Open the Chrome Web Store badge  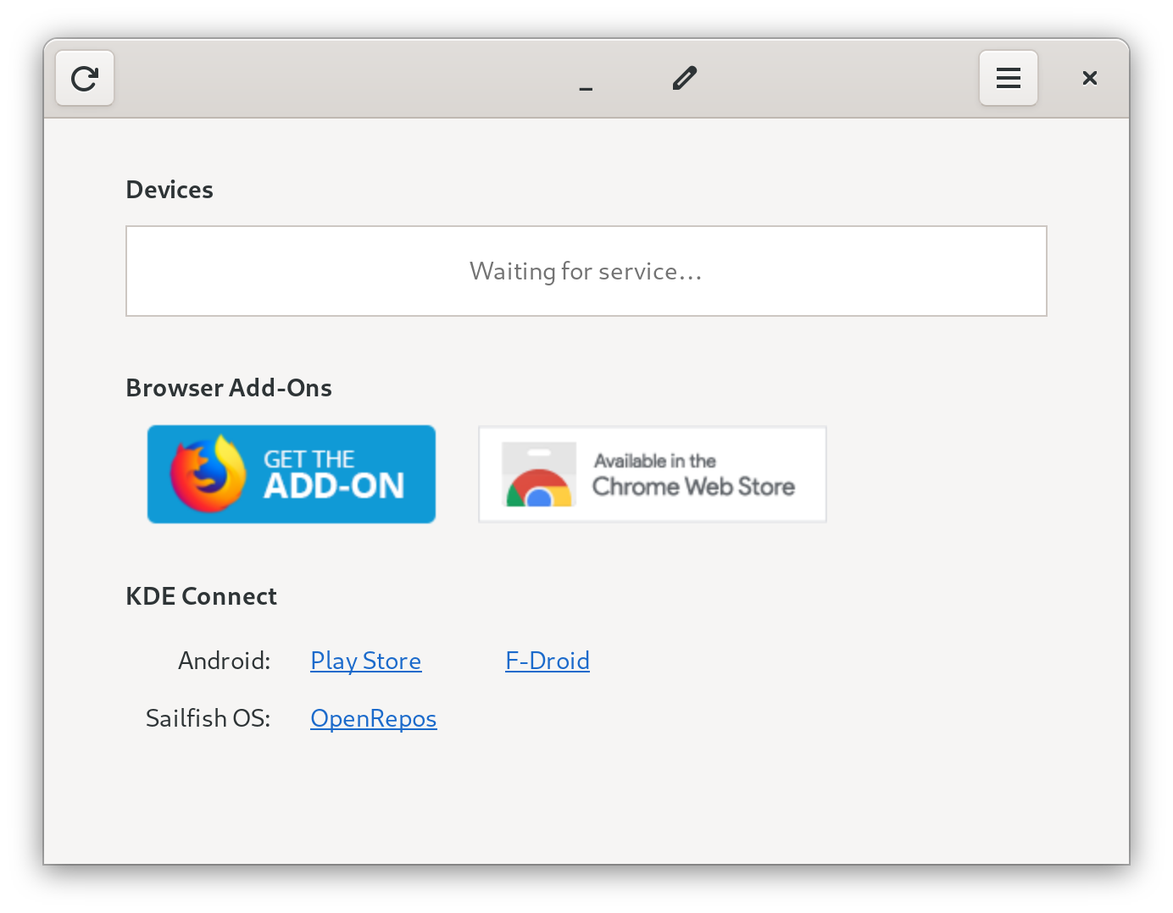click(653, 474)
